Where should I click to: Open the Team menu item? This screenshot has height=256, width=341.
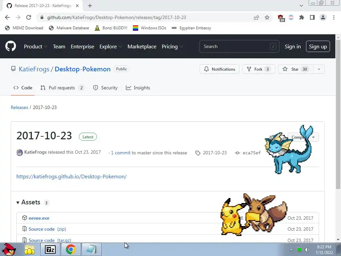pyautogui.click(x=59, y=47)
